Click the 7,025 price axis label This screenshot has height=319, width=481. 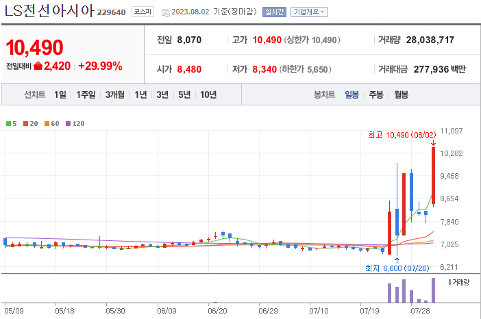449,244
